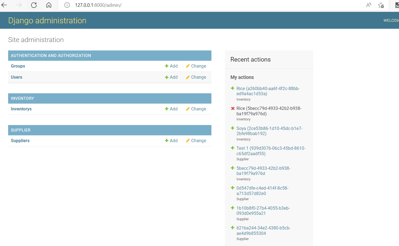Change existing Users
Viewport: 399px width, 246px height.
click(196, 77)
